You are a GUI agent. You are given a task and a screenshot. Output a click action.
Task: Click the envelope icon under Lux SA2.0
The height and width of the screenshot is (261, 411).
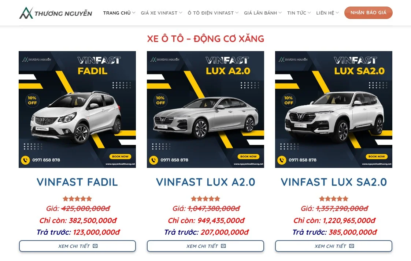352,246
